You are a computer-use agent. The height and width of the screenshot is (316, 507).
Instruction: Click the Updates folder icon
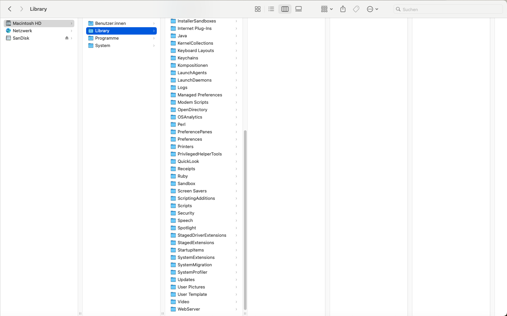click(173, 279)
